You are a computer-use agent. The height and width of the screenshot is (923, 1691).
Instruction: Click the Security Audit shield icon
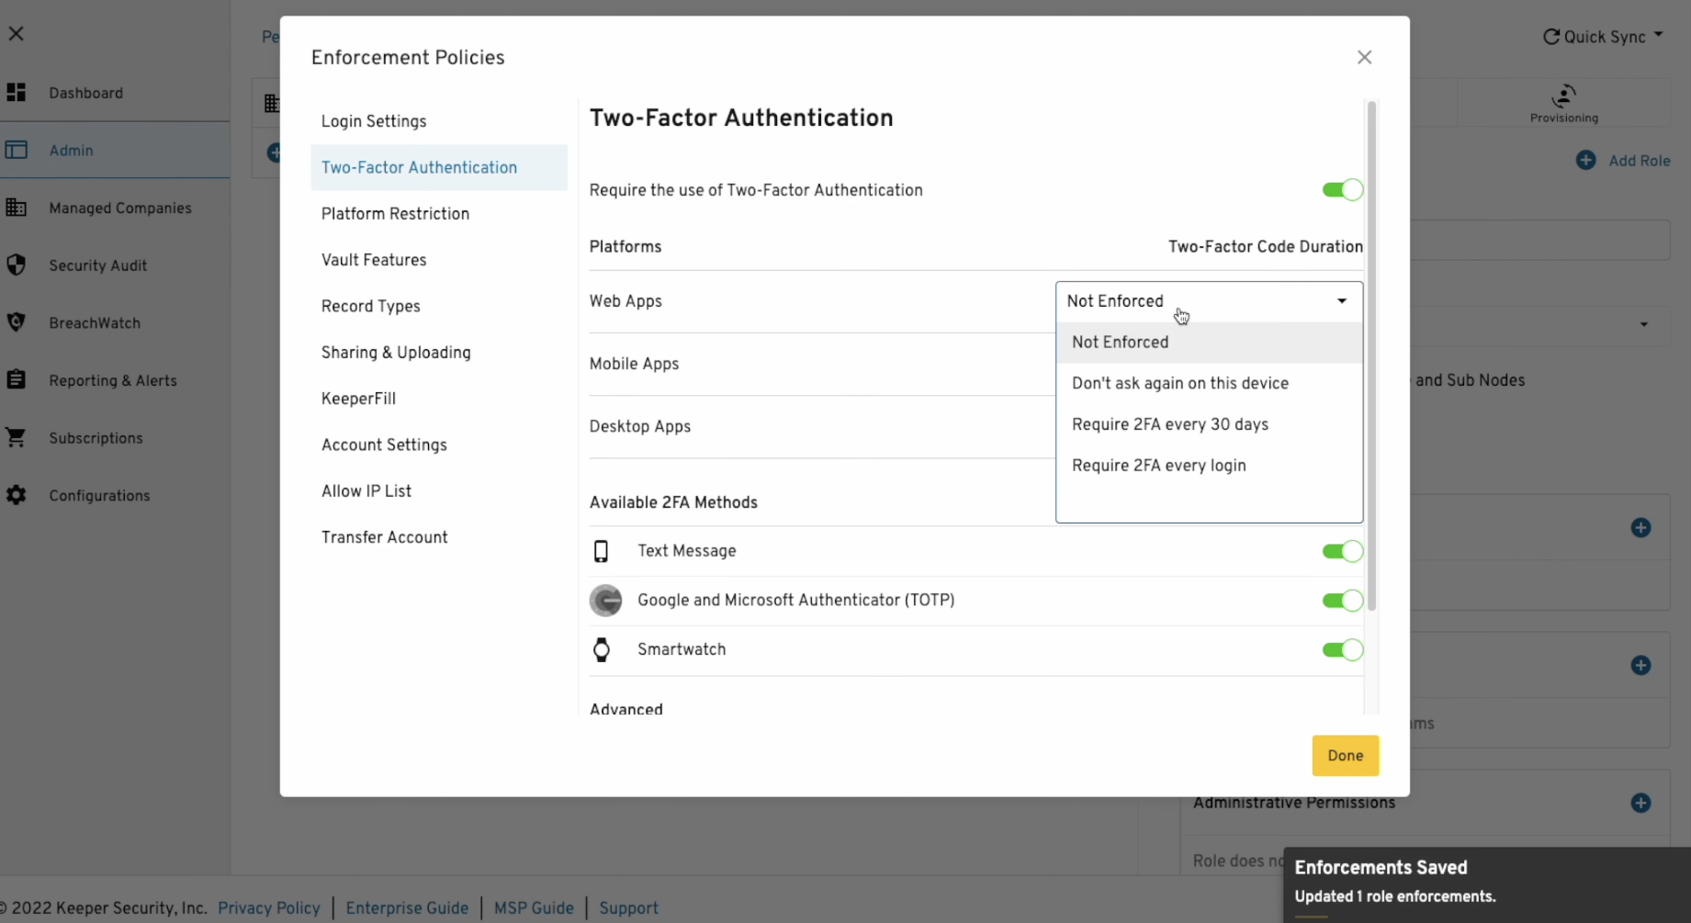pyautogui.click(x=17, y=265)
